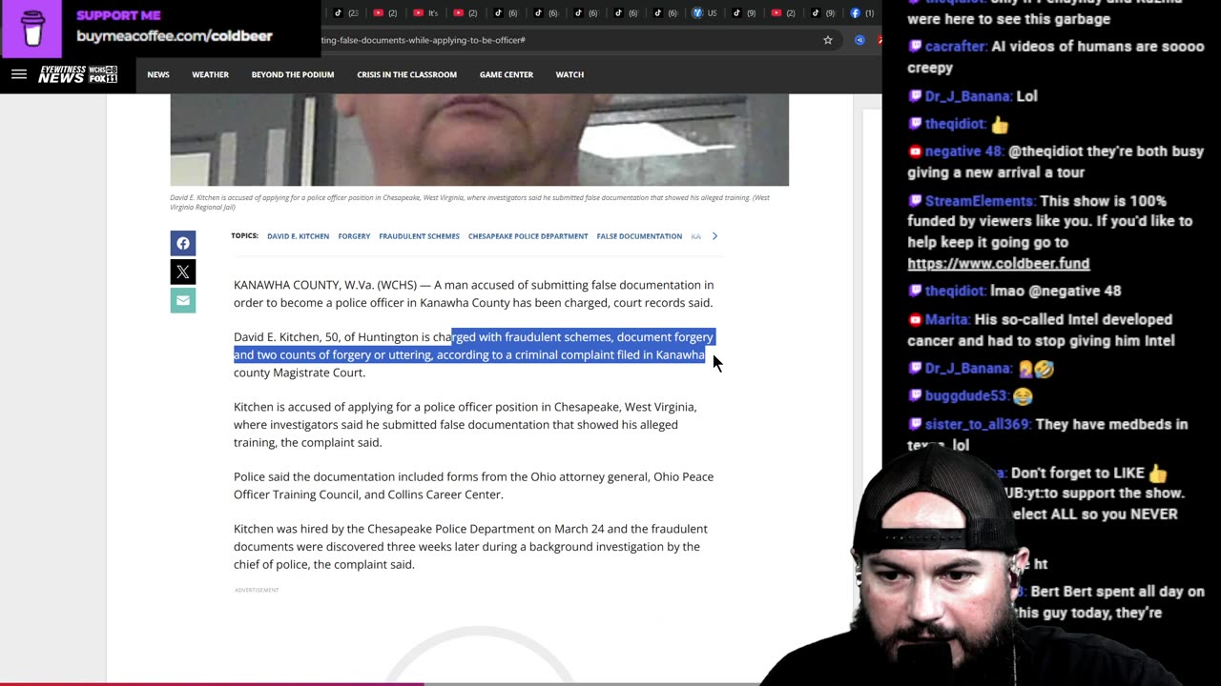Click the image caption about David E. Kitchen
The image size is (1221, 686).
click(469, 202)
